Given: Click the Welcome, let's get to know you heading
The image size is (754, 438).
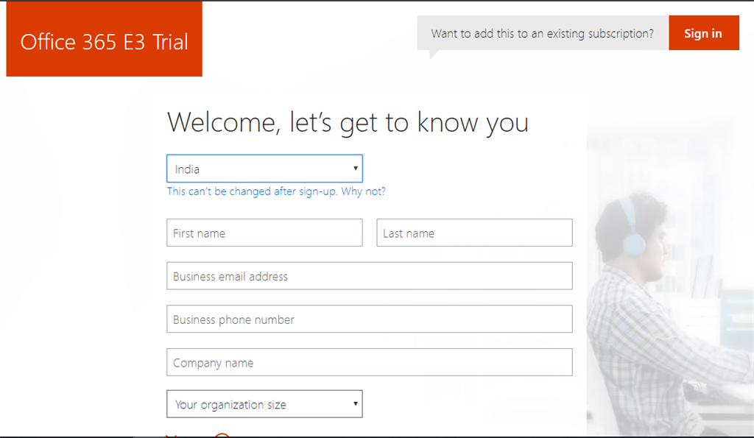Looking at the screenshot, I should [348, 122].
